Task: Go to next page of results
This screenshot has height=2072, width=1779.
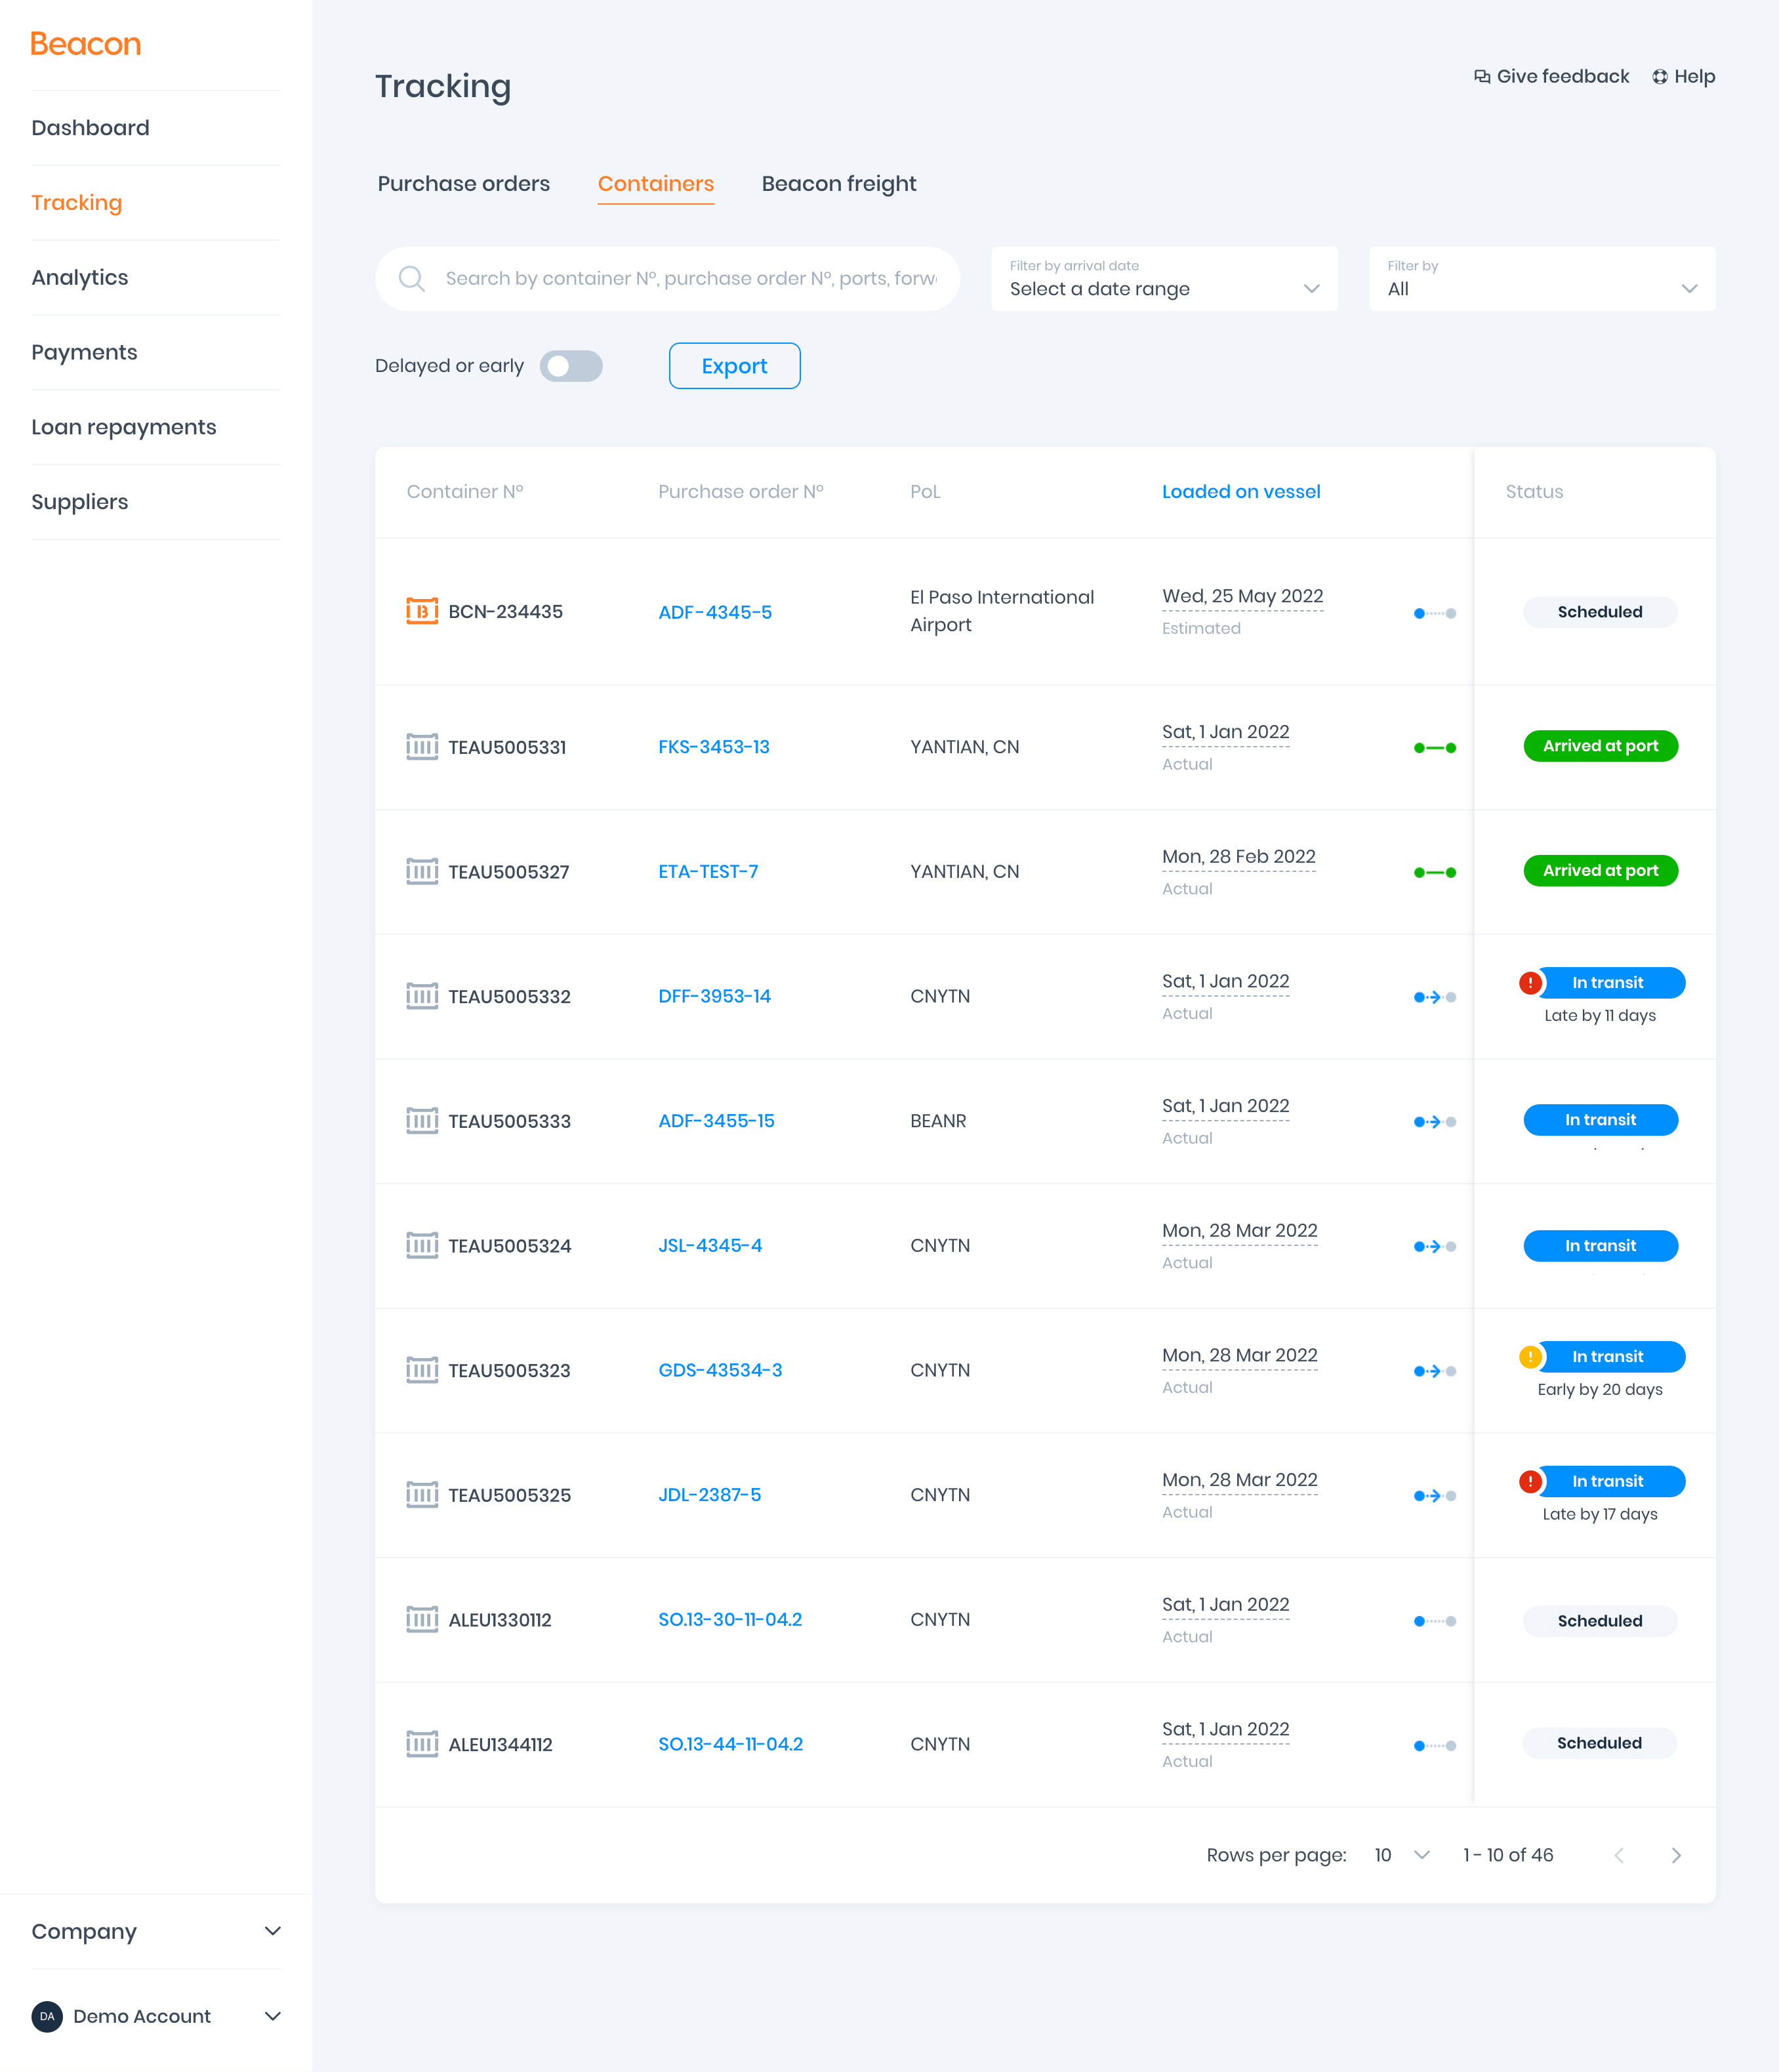Action: [1676, 1855]
